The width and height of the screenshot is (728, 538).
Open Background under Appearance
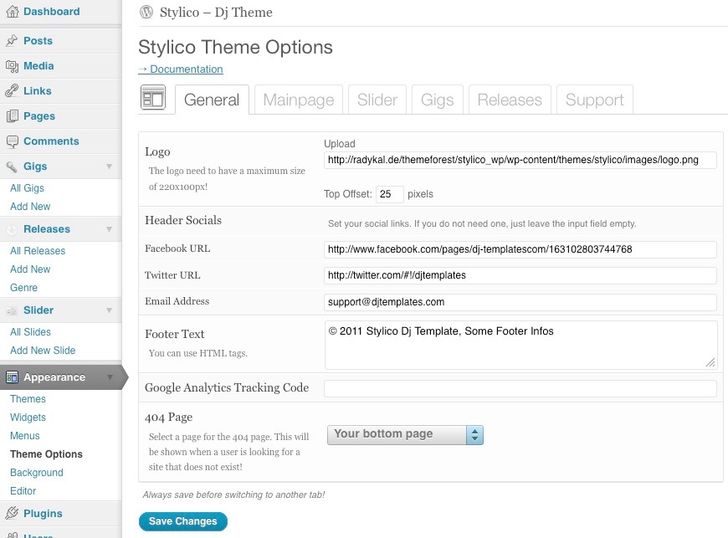tap(37, 473)
